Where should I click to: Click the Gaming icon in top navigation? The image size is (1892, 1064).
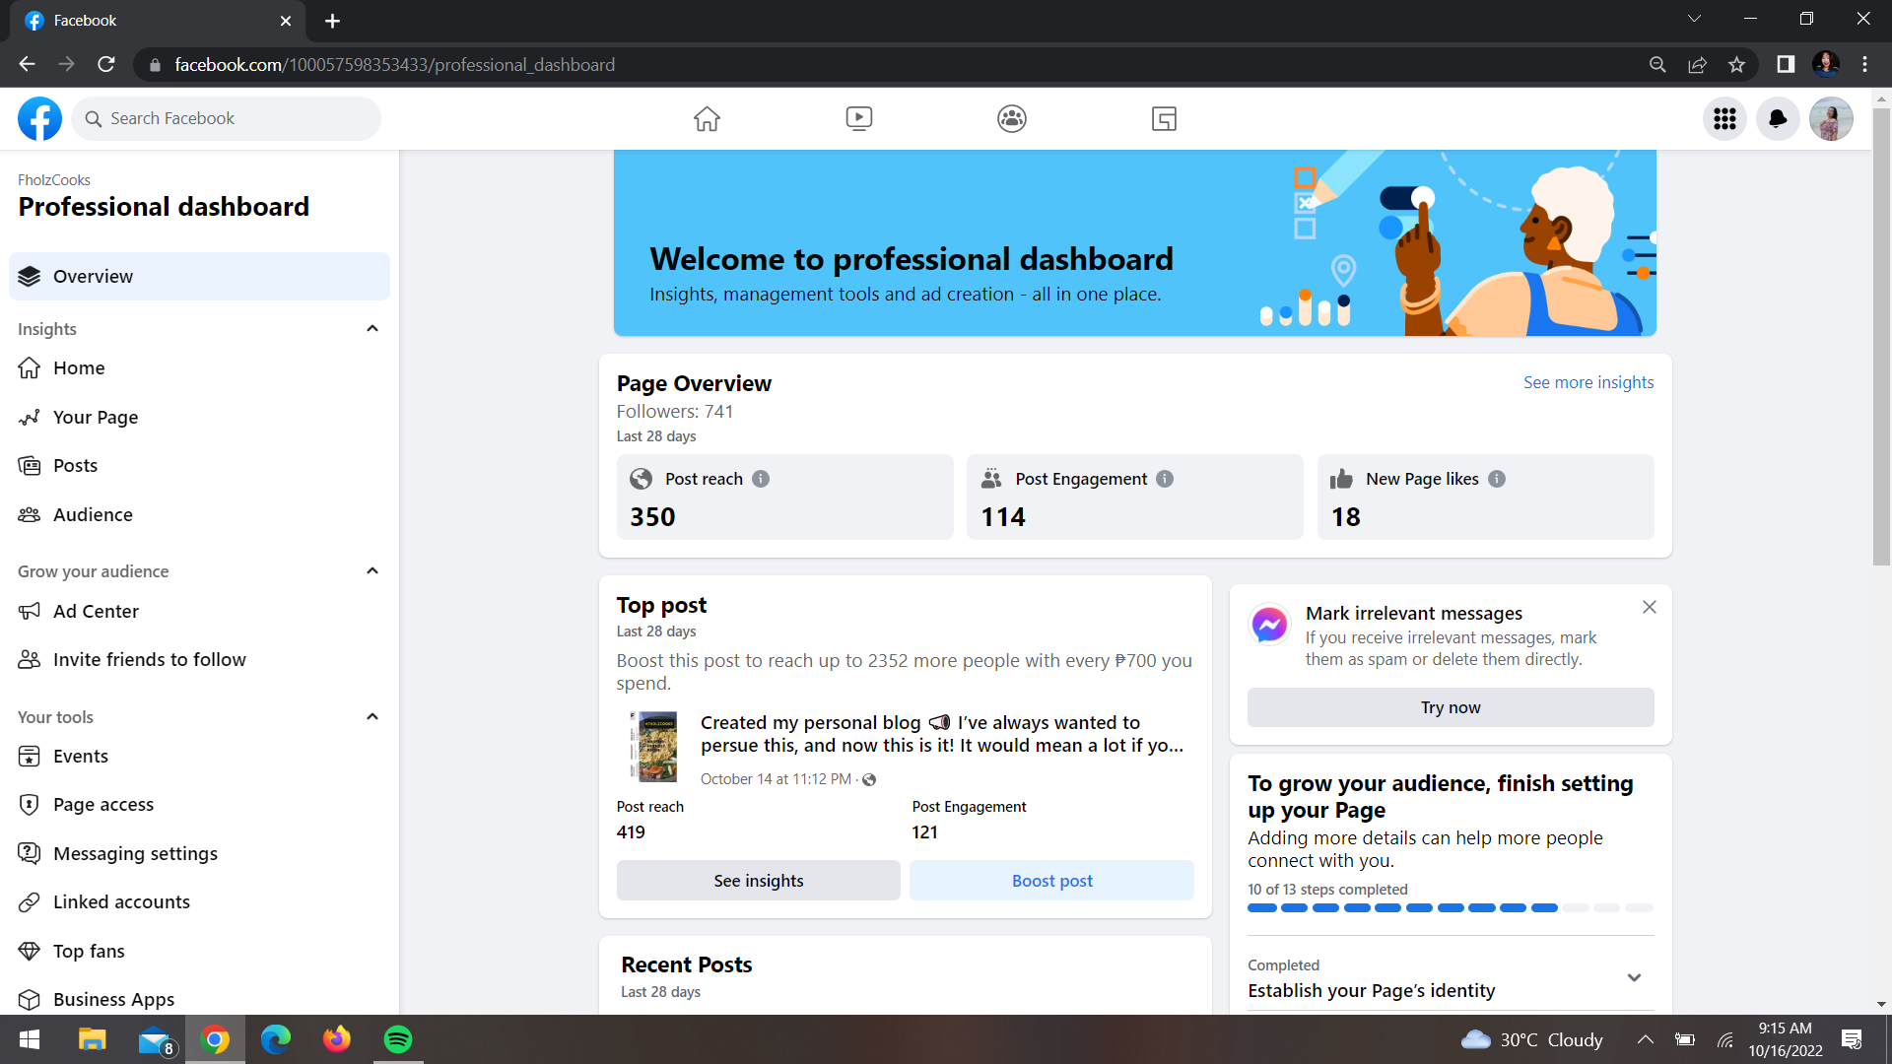pos(1164,119)
